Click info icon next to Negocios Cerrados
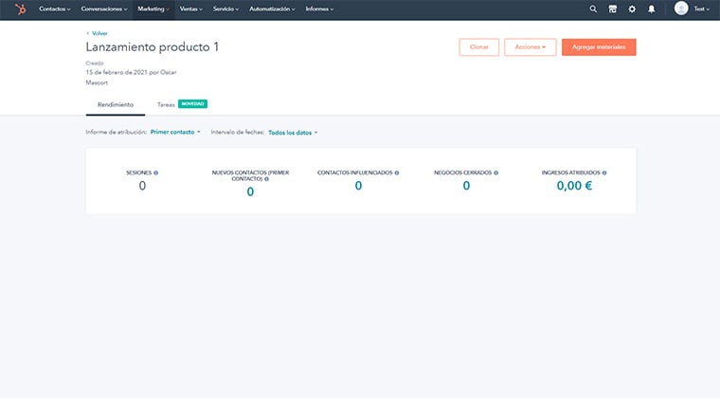 pyautogui.click(x=495, y=173)
